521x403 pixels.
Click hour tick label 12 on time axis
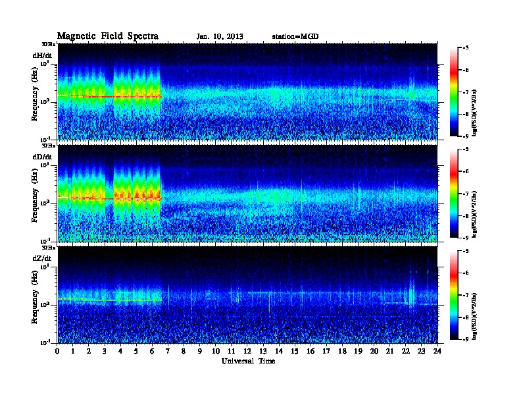click(x=247, y=352)
